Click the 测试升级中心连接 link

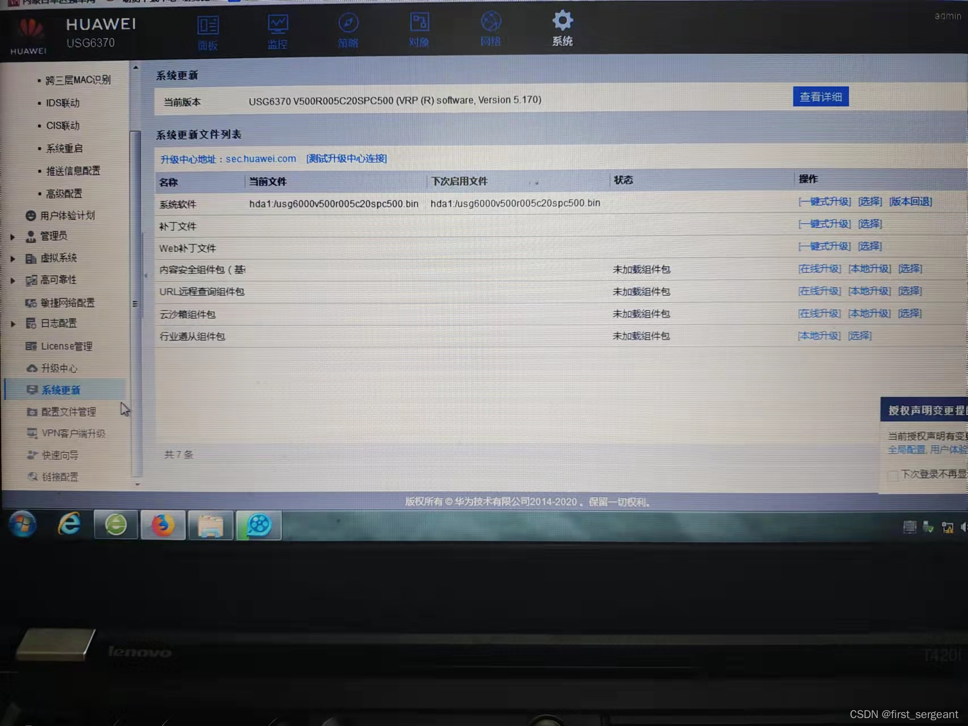[x=346, y=158]
